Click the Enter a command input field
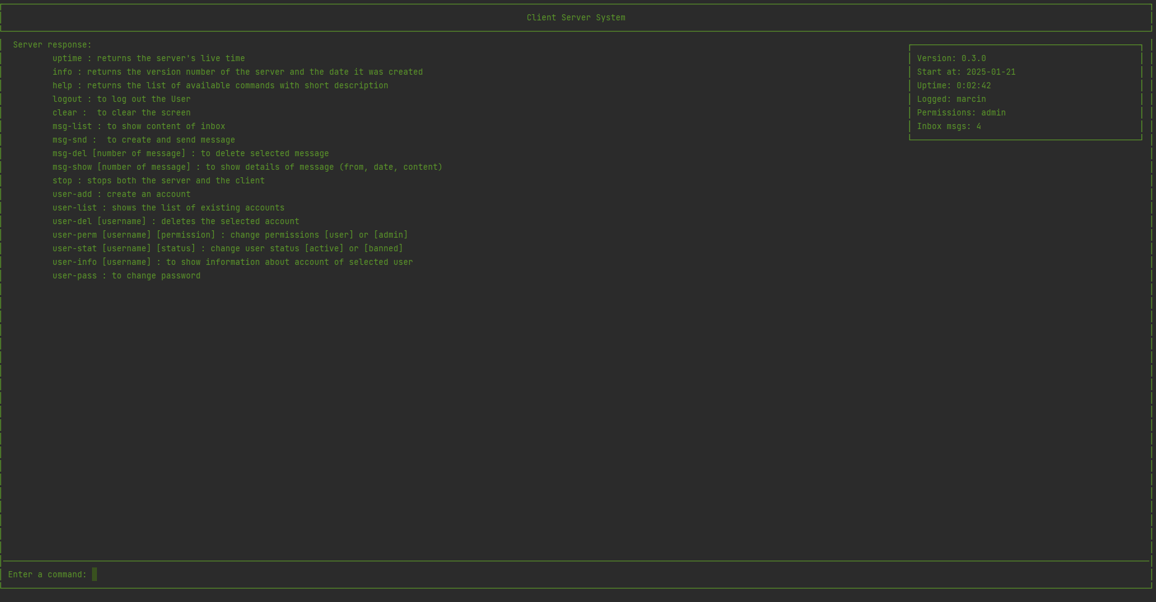 pyautogui.click(x=619, y=574)
